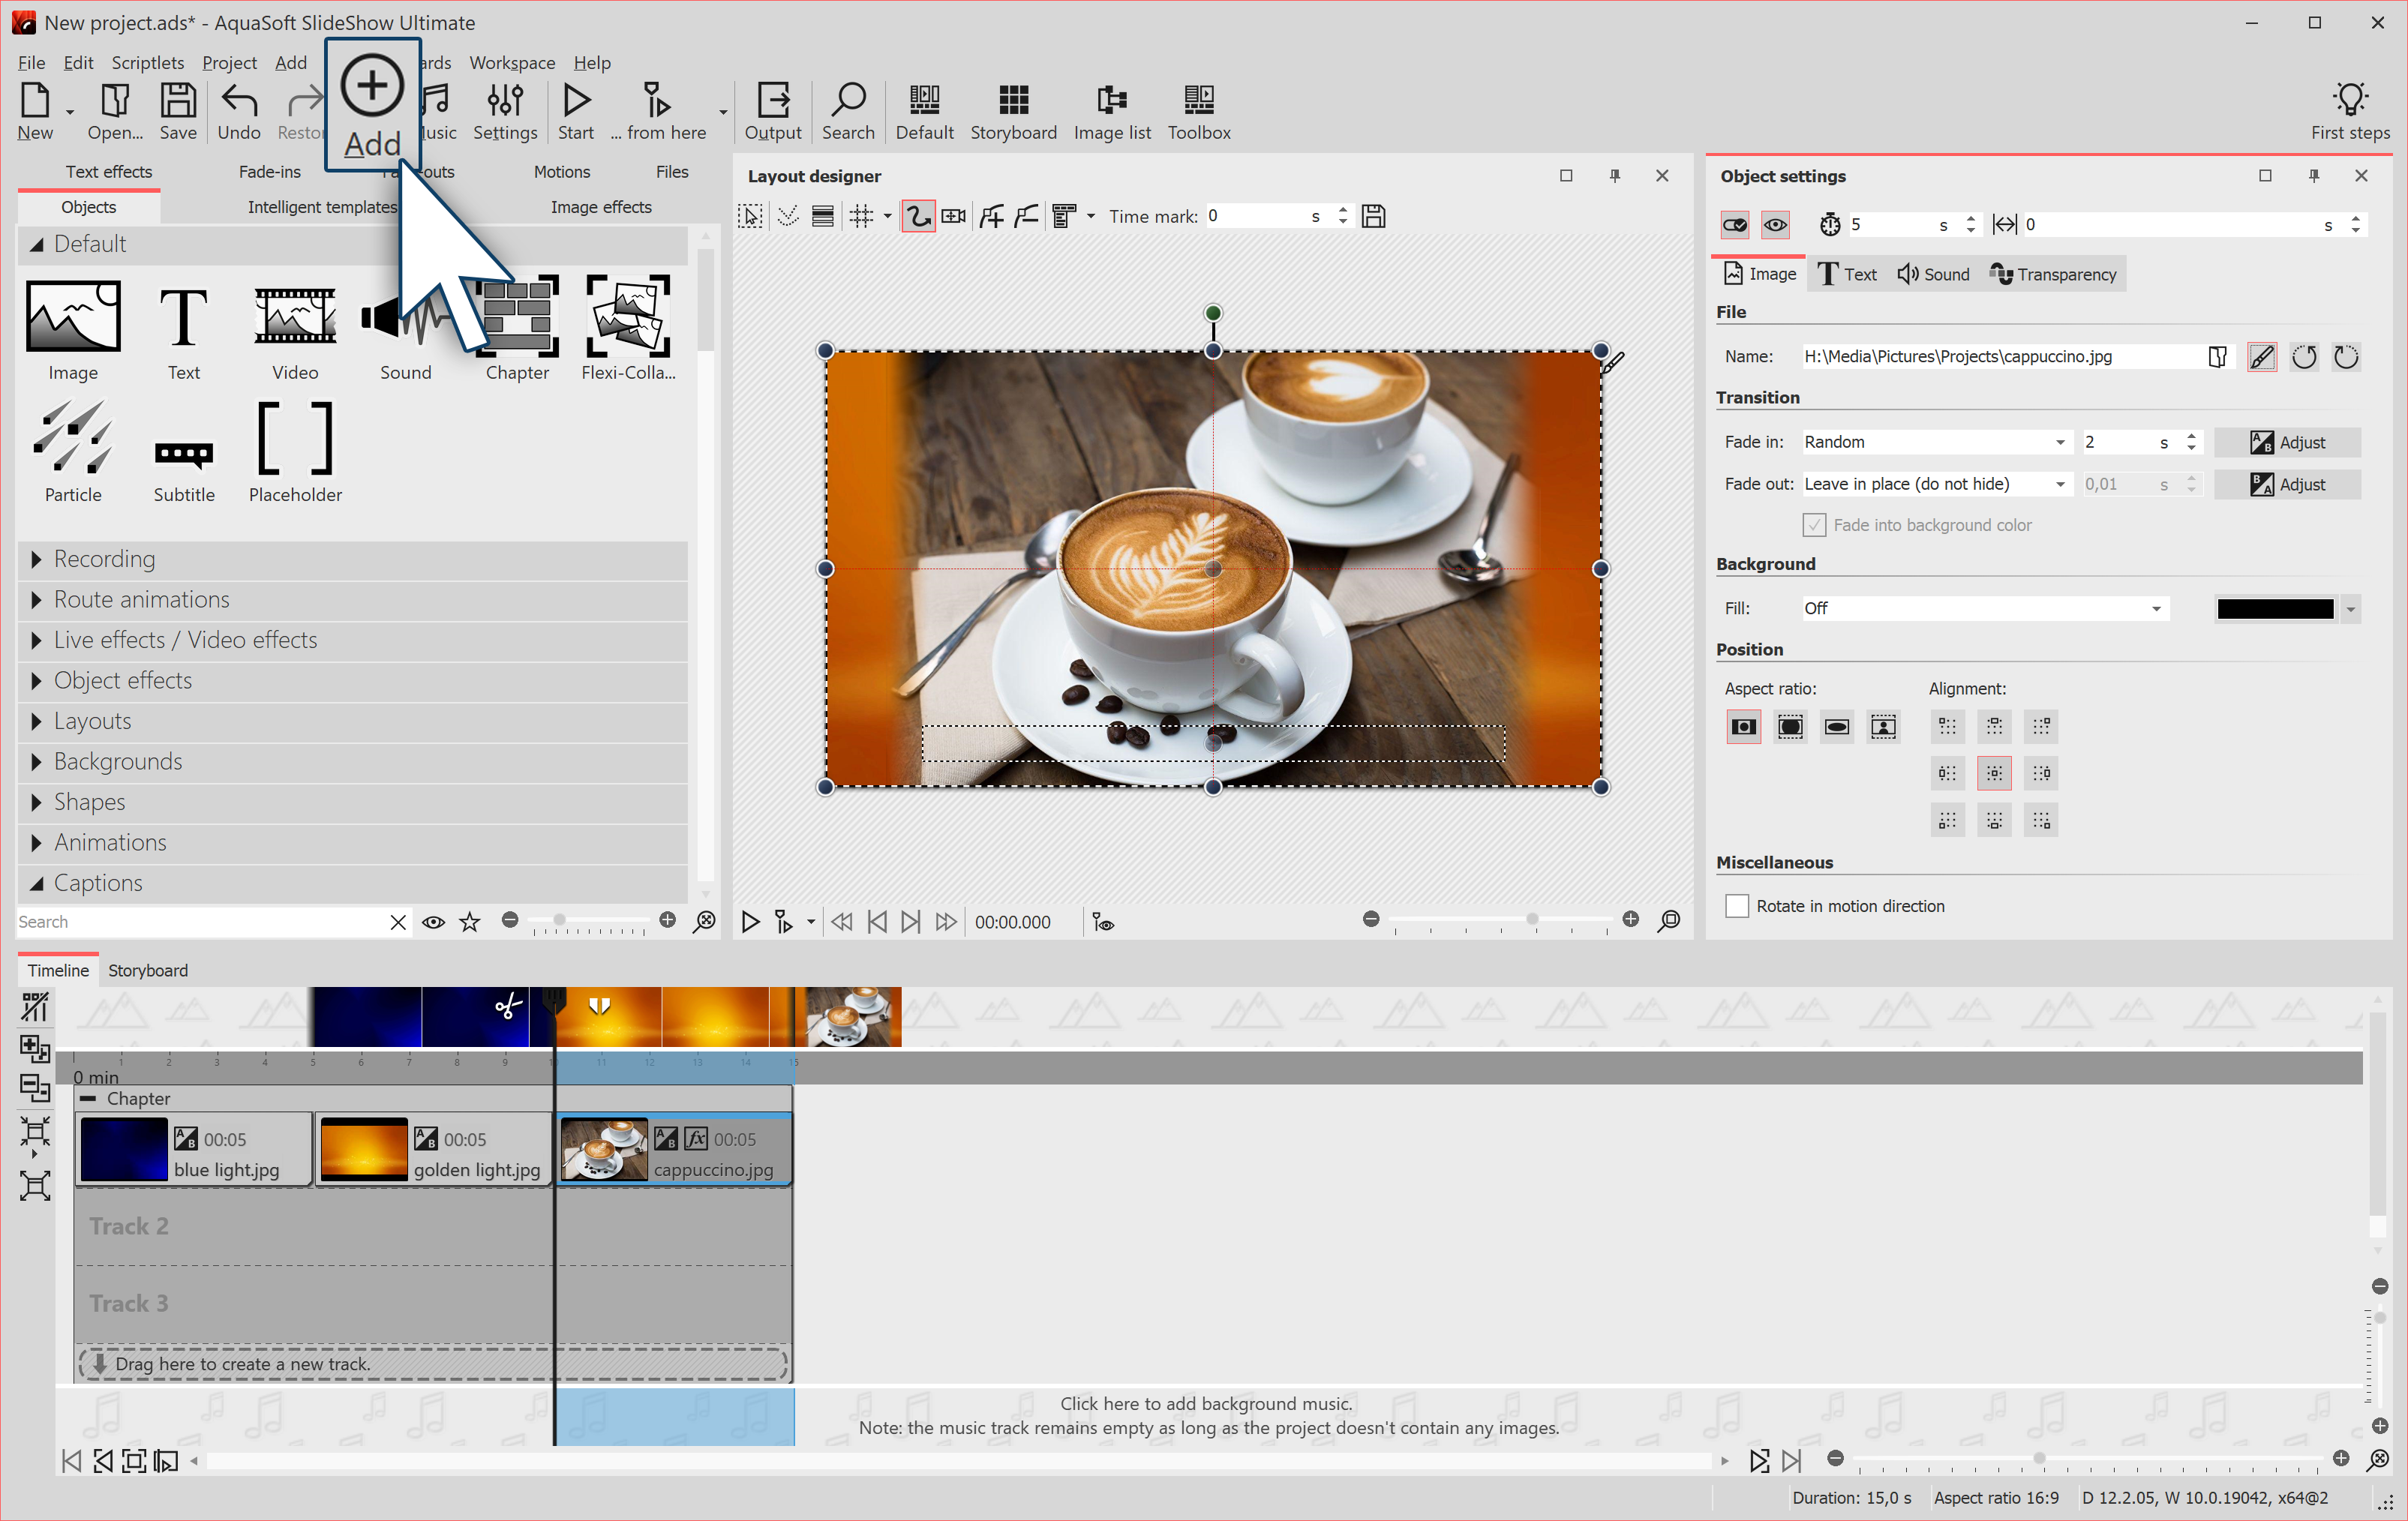Expand the Backgrounds category
Screen dimensions: 2408x1521
coord(118,762)
